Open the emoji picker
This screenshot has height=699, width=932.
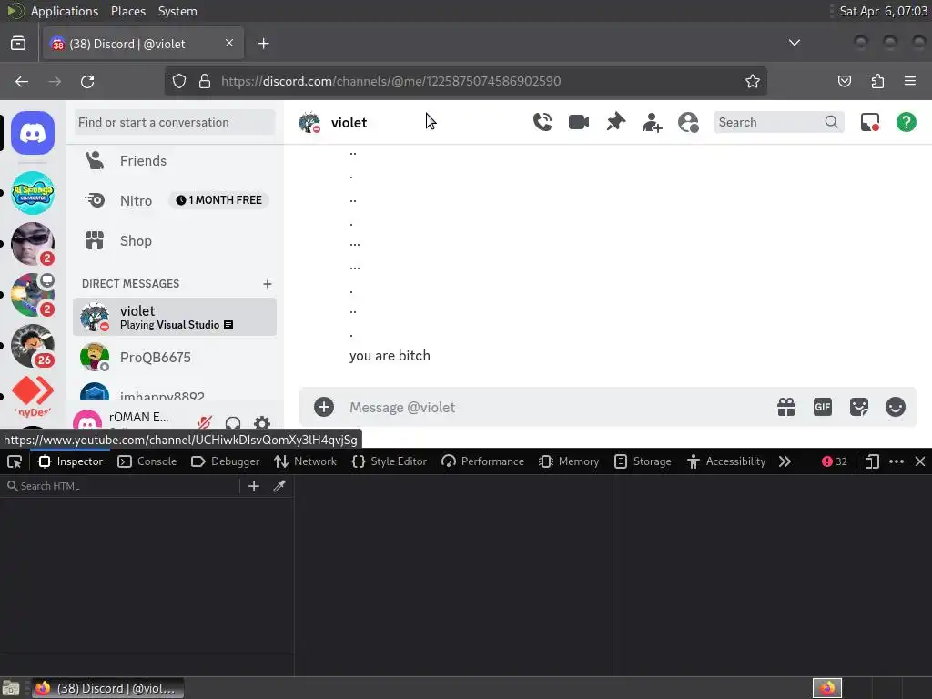[x=896, y=407]
